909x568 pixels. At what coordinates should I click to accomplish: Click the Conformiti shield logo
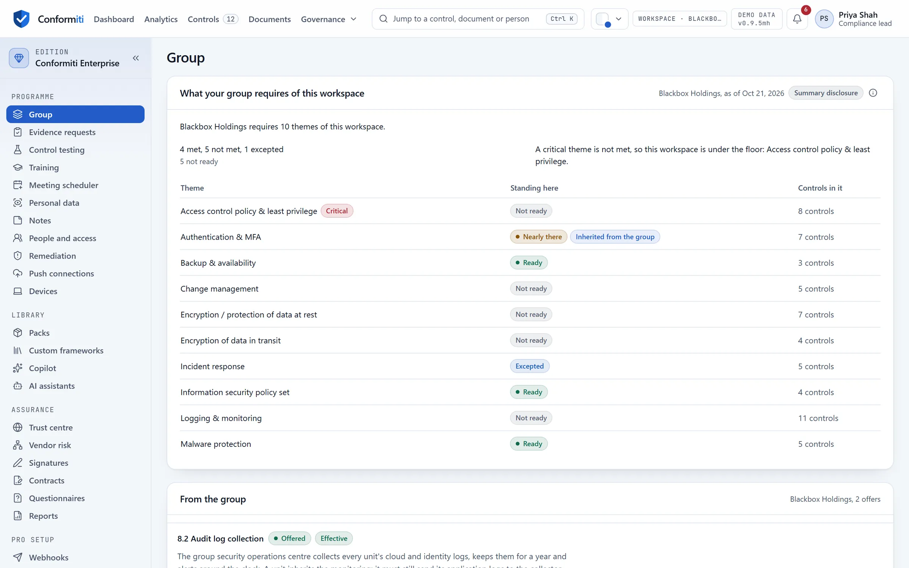tap(21, 19)
